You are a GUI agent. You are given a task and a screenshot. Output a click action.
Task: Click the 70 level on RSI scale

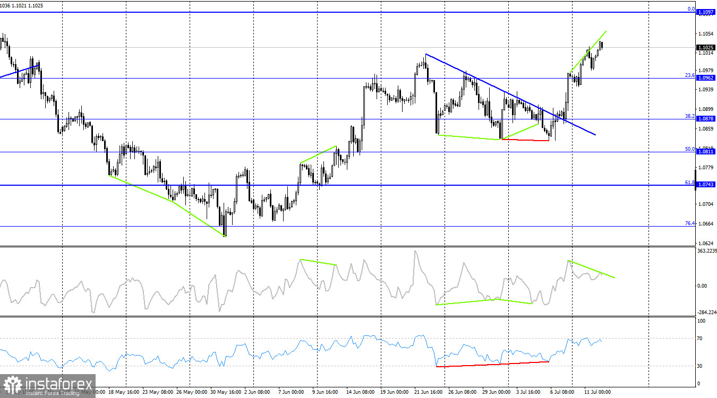tap(701, 338)
